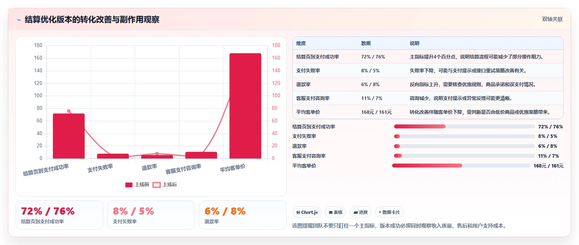Click the 支付失败率 progress bar

coord(464,136)
